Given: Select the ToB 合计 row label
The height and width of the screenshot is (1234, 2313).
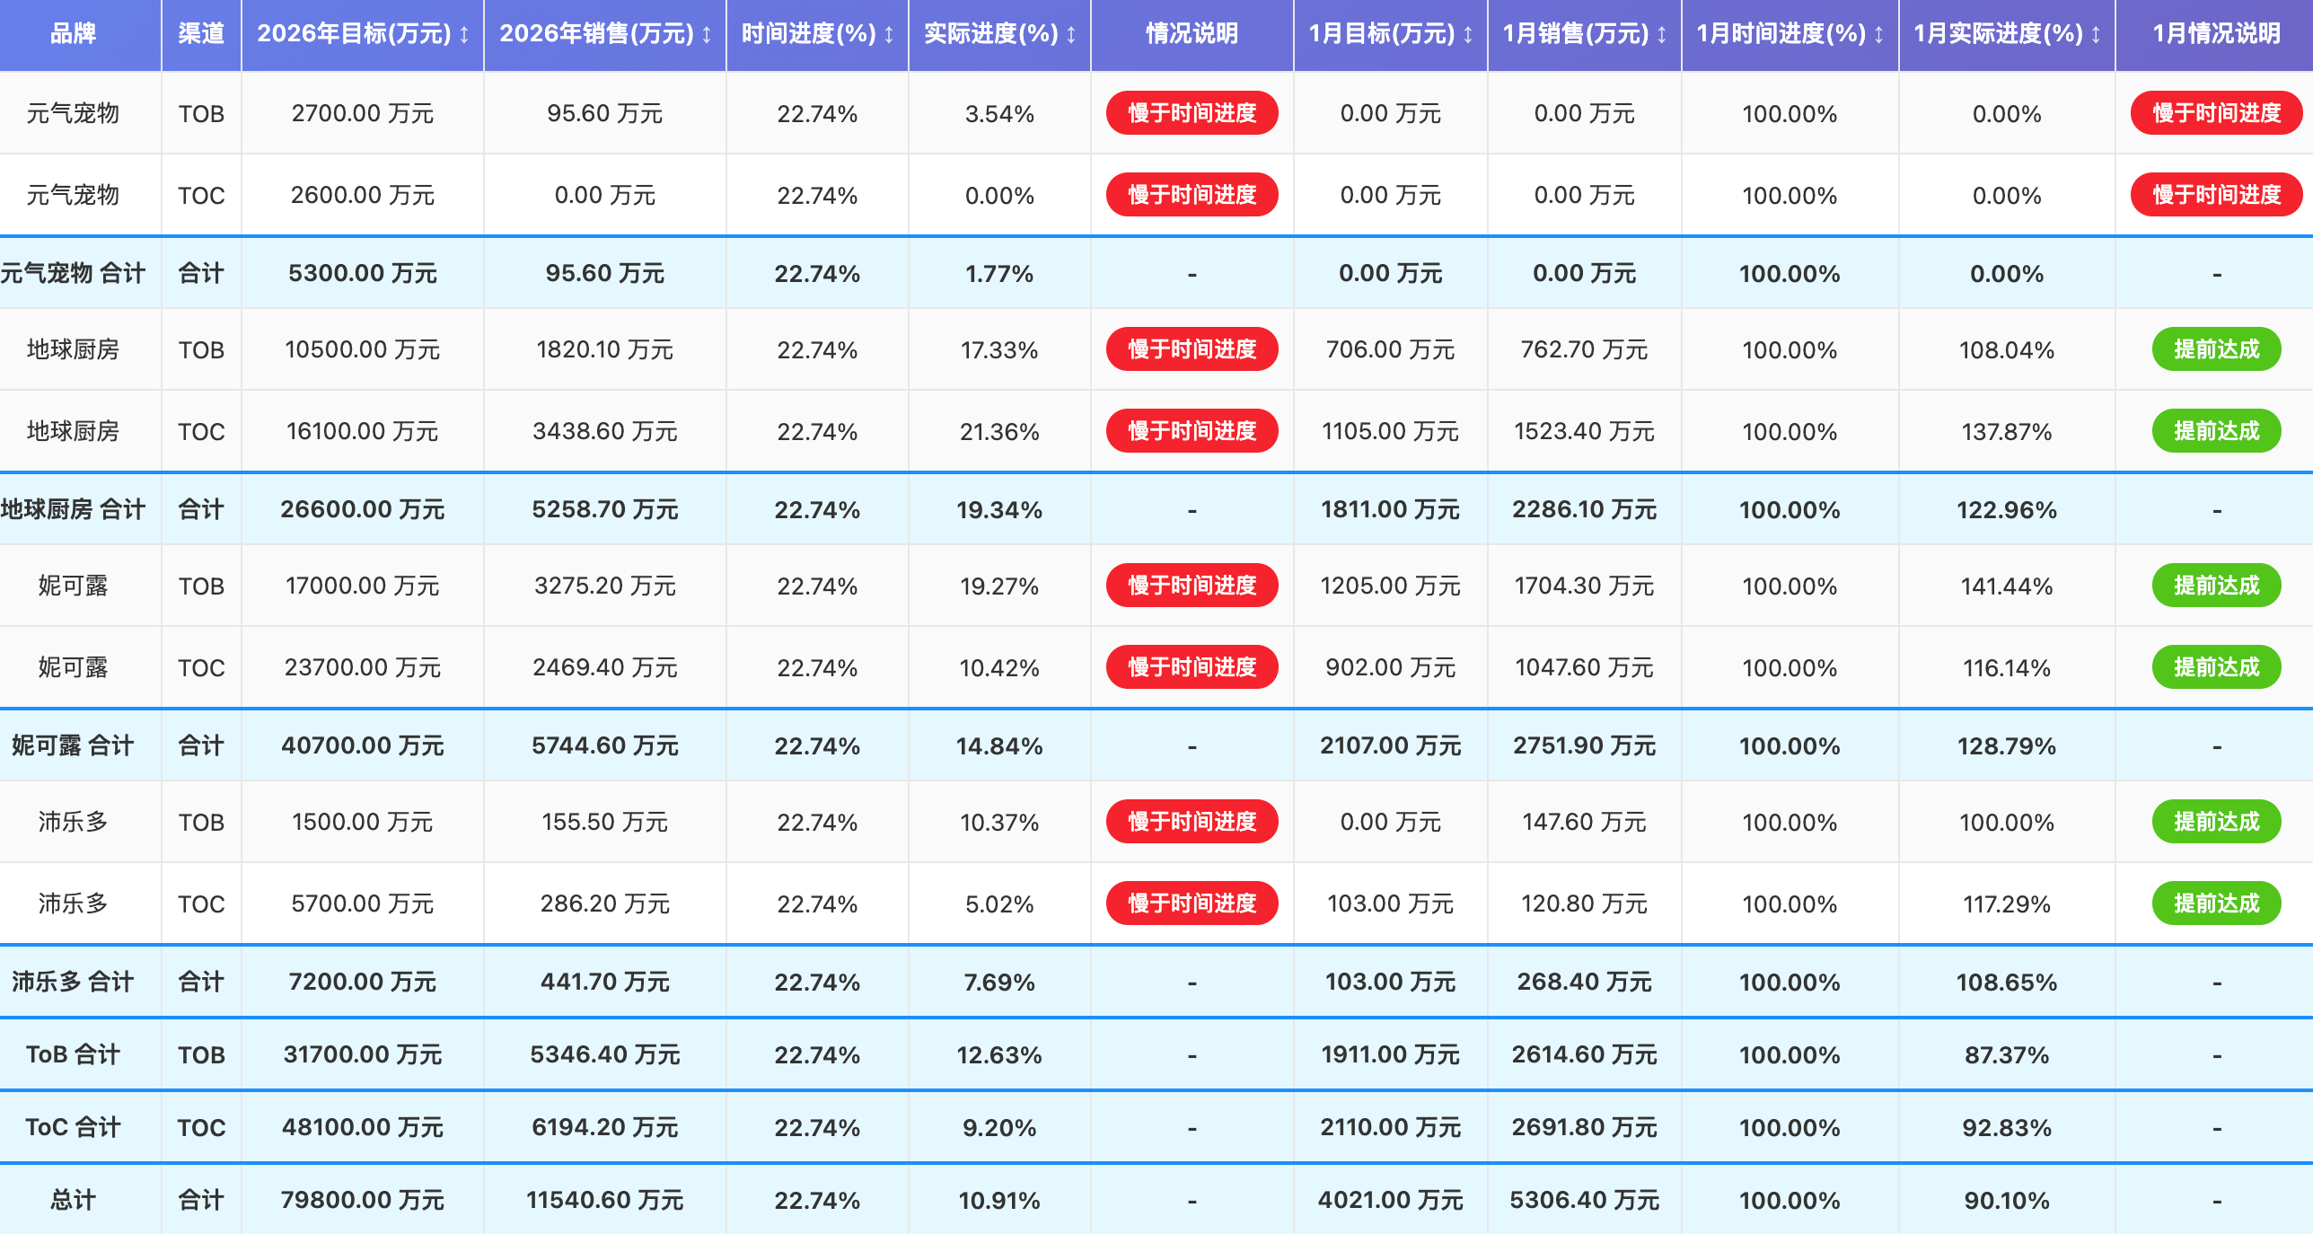Looking at the screenshot, I should click(73, 1054).
